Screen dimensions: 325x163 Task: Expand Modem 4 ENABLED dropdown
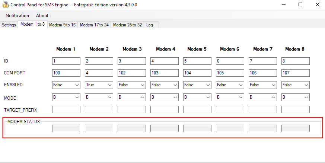point(165,85)
